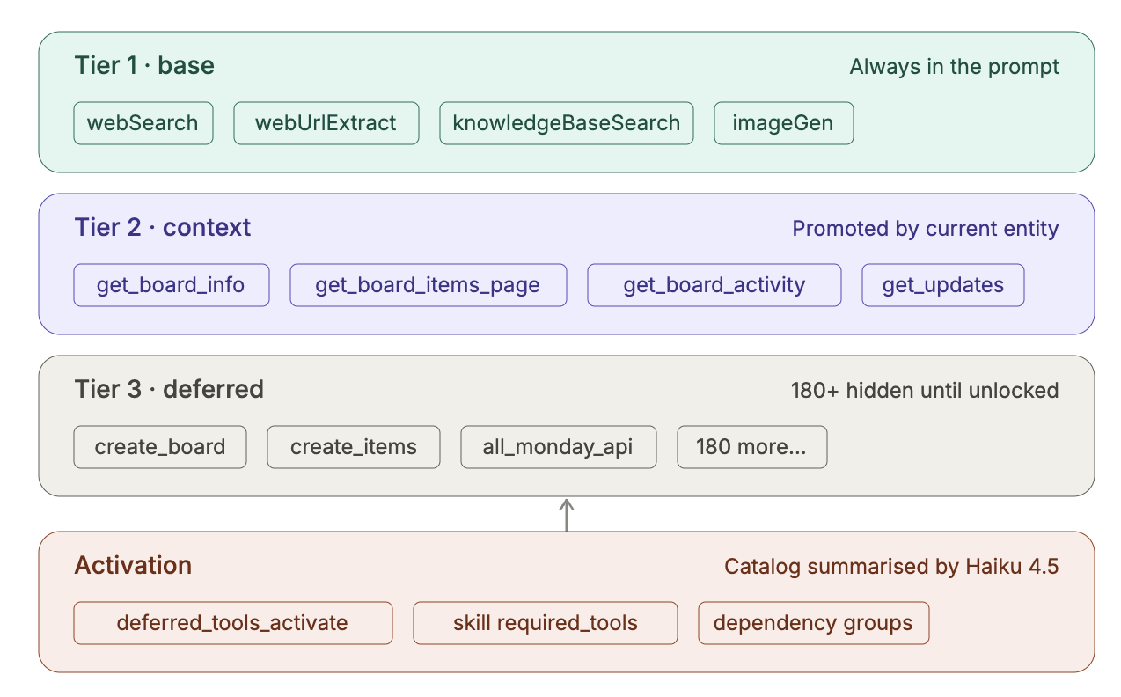Click the 'dependency groups' chip
This screenshot has width=1121, height=697.
click(x=814, y=623)
